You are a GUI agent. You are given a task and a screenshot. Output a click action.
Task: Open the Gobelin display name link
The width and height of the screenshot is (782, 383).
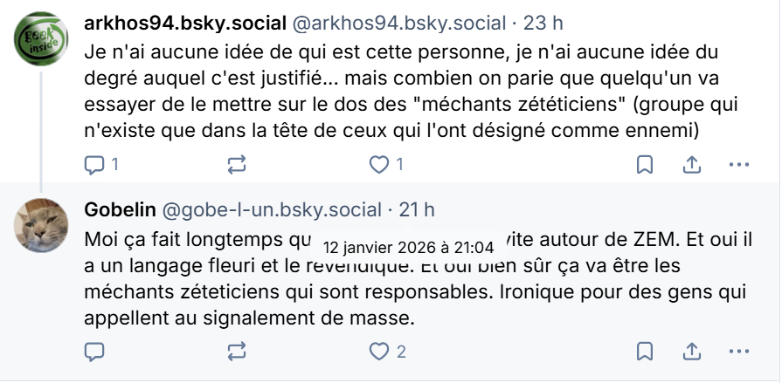click(x=120, y=210)
